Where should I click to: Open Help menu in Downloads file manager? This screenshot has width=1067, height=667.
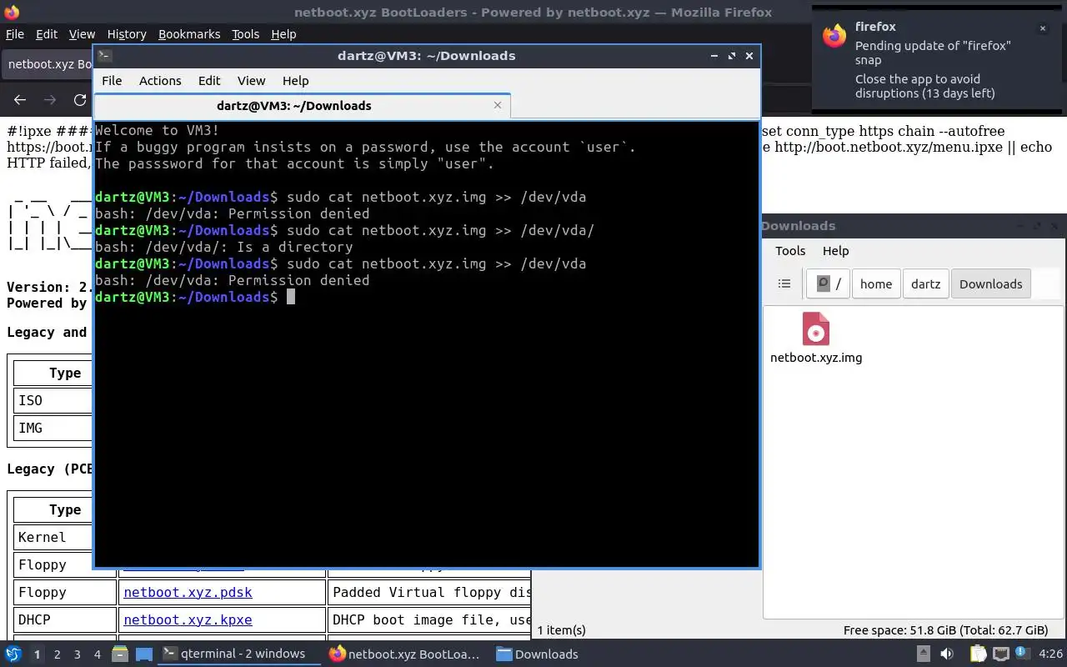[835, 251]
